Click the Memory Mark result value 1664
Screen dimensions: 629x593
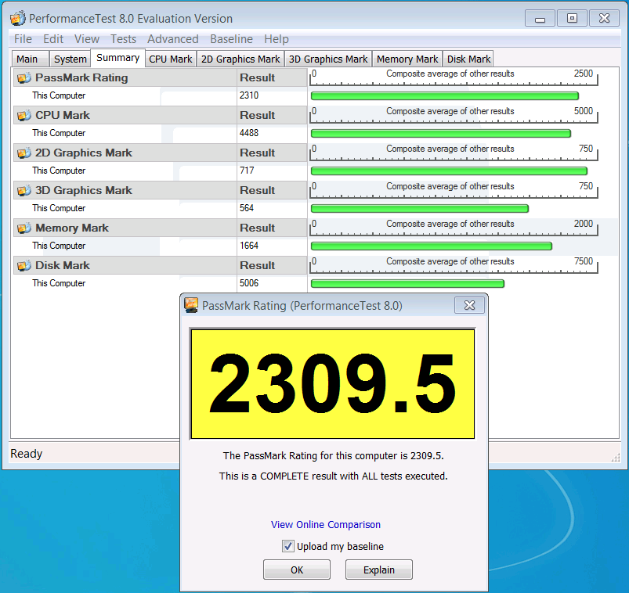[249, 246]
